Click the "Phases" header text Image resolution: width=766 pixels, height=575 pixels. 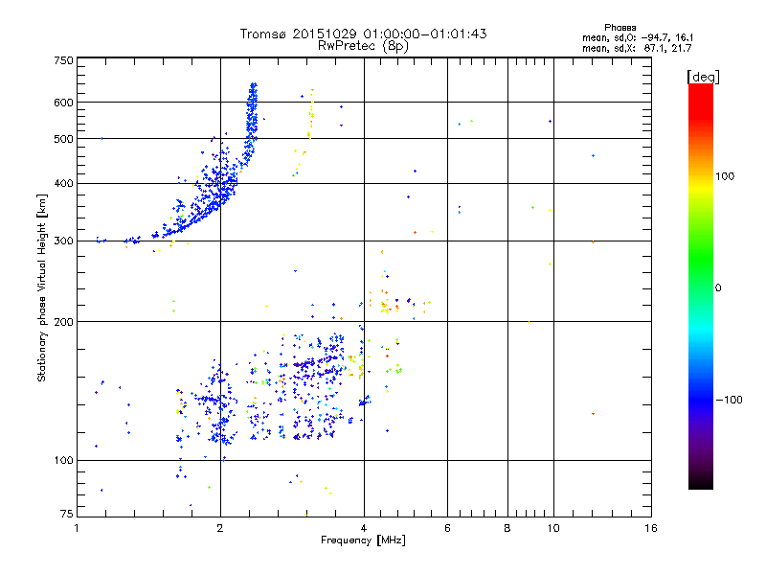(620, 28)
